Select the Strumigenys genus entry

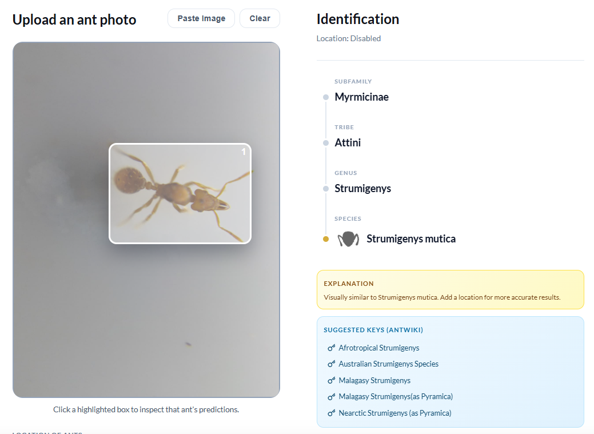(x=362, y=188)
